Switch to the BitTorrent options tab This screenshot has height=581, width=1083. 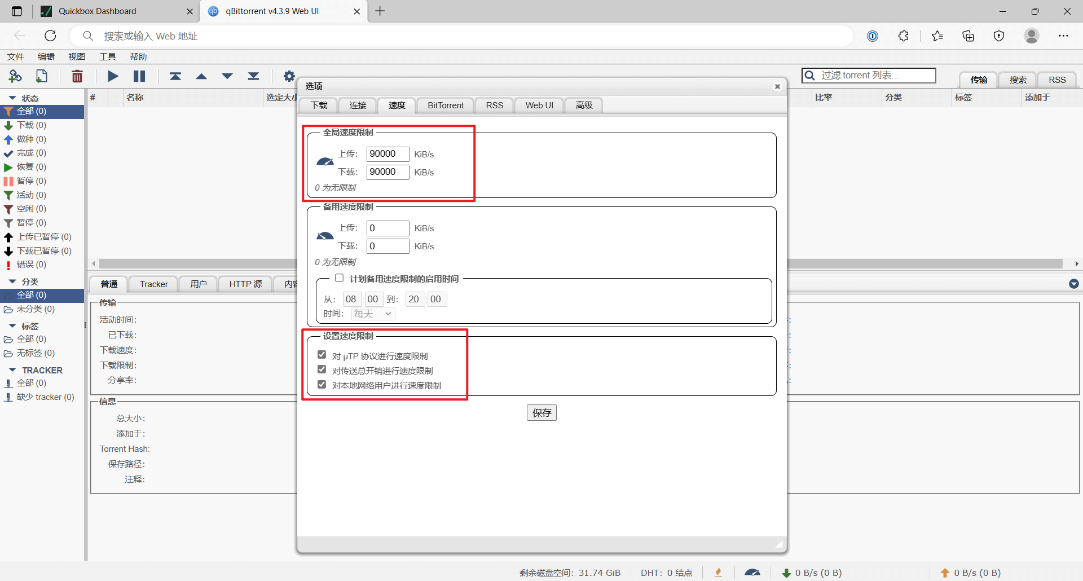445,105
